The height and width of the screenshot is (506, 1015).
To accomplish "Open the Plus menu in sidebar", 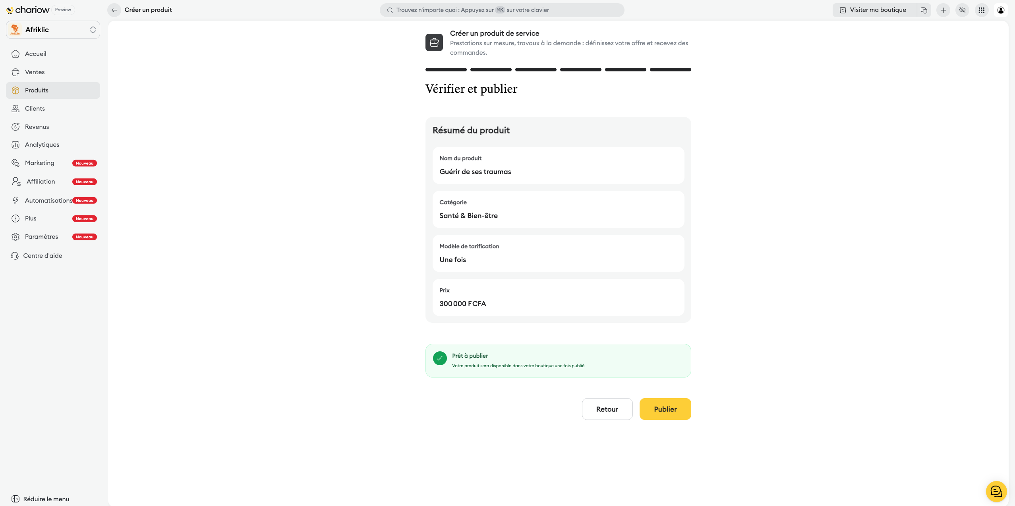I will (31, 218).
